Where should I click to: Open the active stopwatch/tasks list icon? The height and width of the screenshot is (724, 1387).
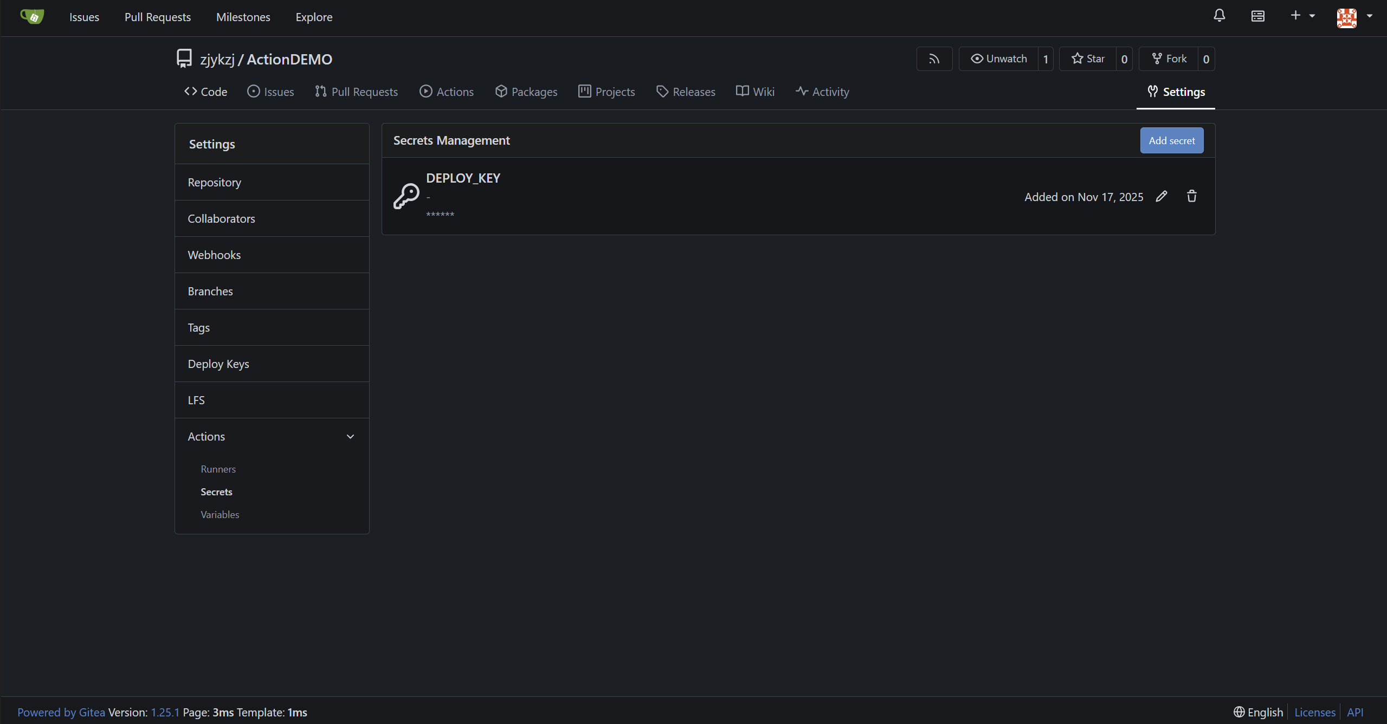coord(1257,16)
